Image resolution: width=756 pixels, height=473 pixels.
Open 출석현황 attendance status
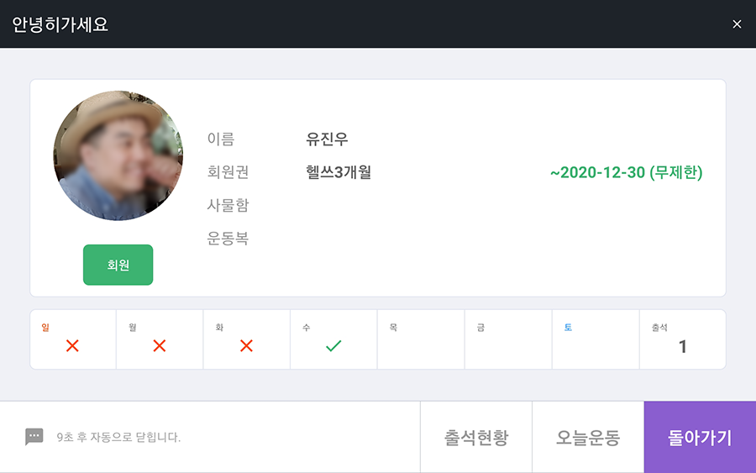point(476,438)
